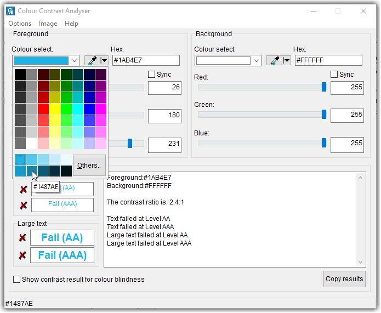This screenshot has width=381, height=313.
Task: Click the Copy results button
Action: click(x=344, y=279)
